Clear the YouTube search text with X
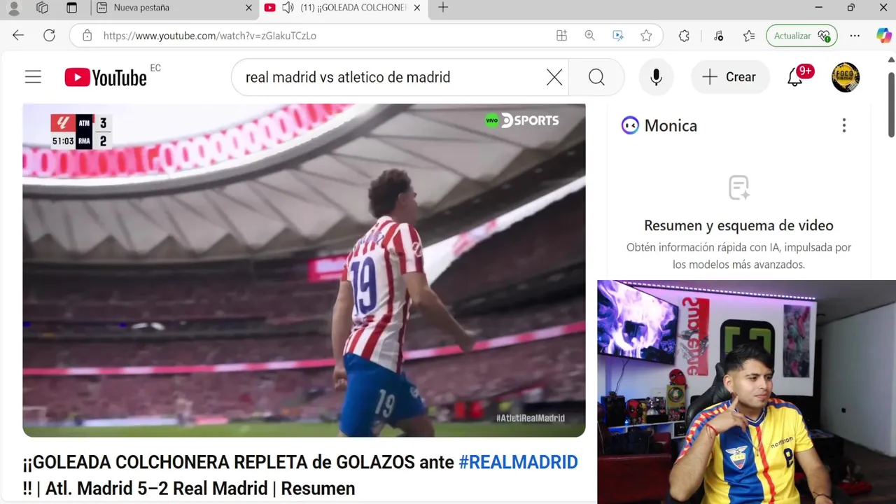This screenshot has height=504, width=896. pyautogui.click(x=554, y=77)
